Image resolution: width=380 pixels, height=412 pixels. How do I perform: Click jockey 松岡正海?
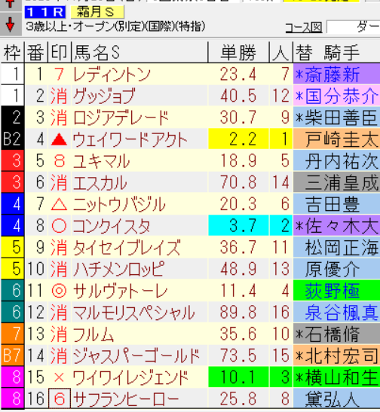tap(342, 247)
